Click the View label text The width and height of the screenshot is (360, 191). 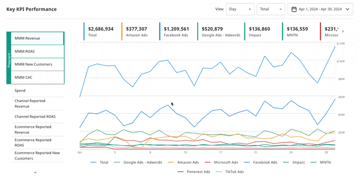coord(219,9)
